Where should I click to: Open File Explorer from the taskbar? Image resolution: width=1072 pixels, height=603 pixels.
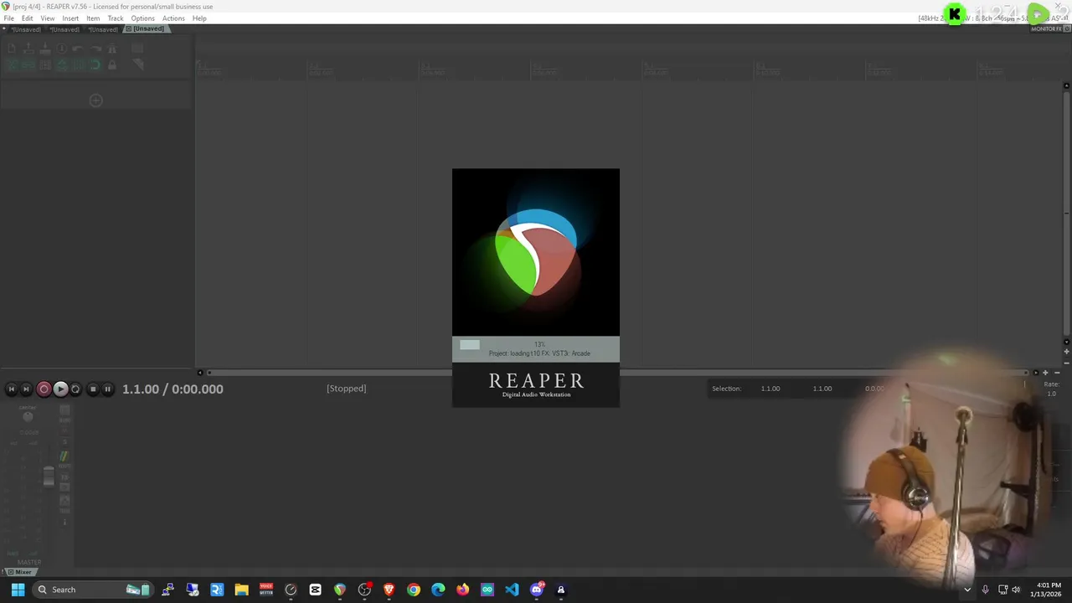tap(241, 590)
